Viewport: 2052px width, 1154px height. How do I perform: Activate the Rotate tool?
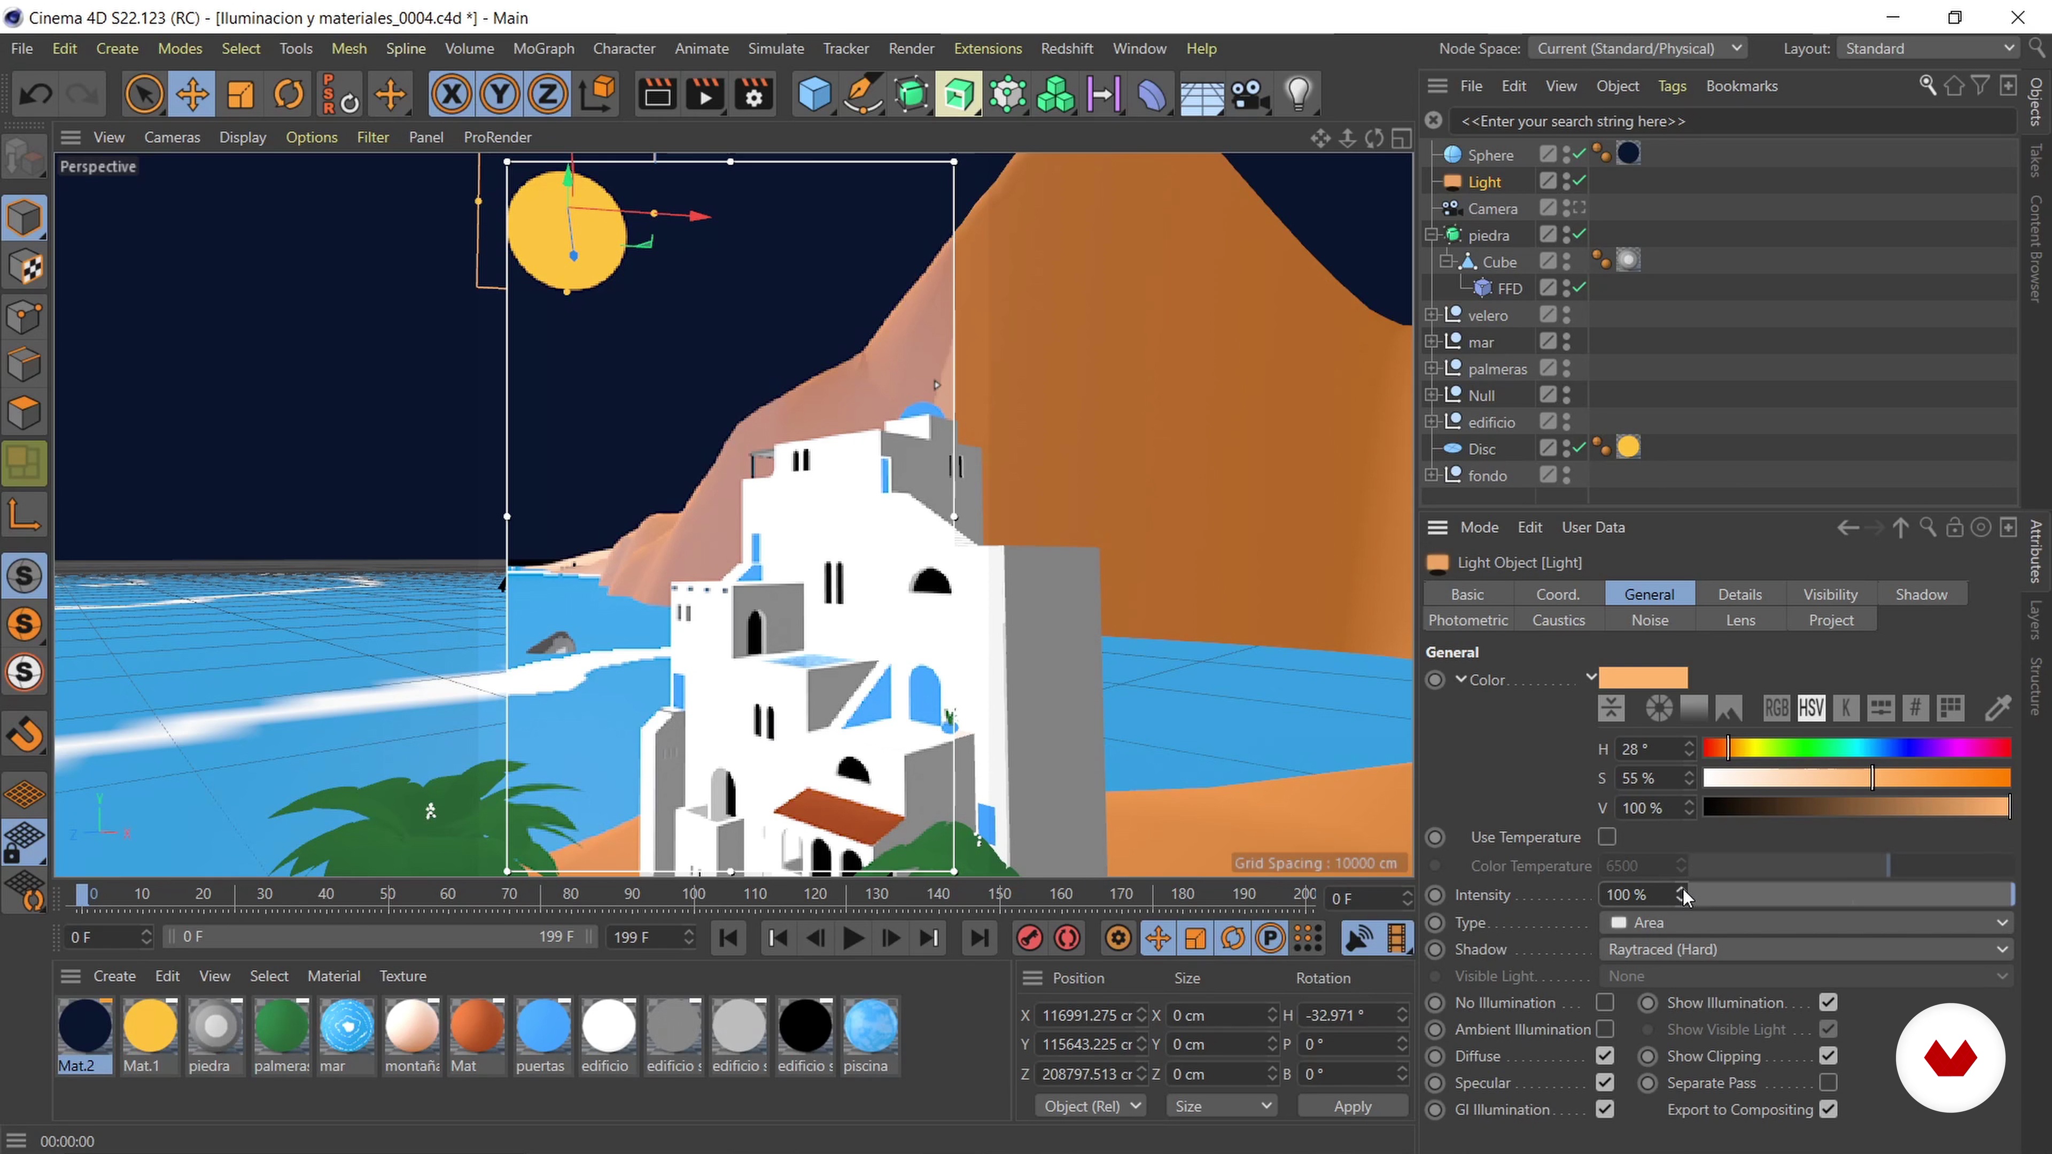click(289, 95)
